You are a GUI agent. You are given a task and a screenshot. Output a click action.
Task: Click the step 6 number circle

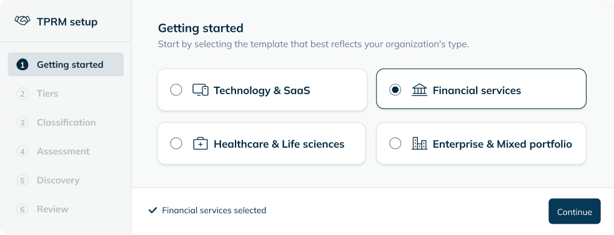point(22,209)
